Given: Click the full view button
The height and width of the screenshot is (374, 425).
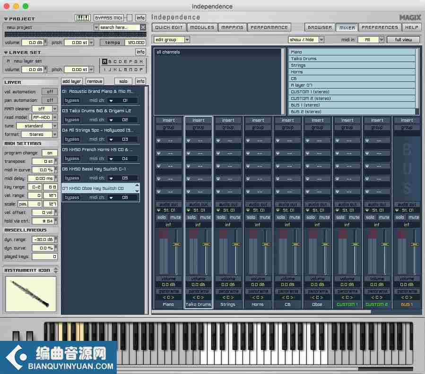Looking at the screenshot, I should tap(403, 40).
